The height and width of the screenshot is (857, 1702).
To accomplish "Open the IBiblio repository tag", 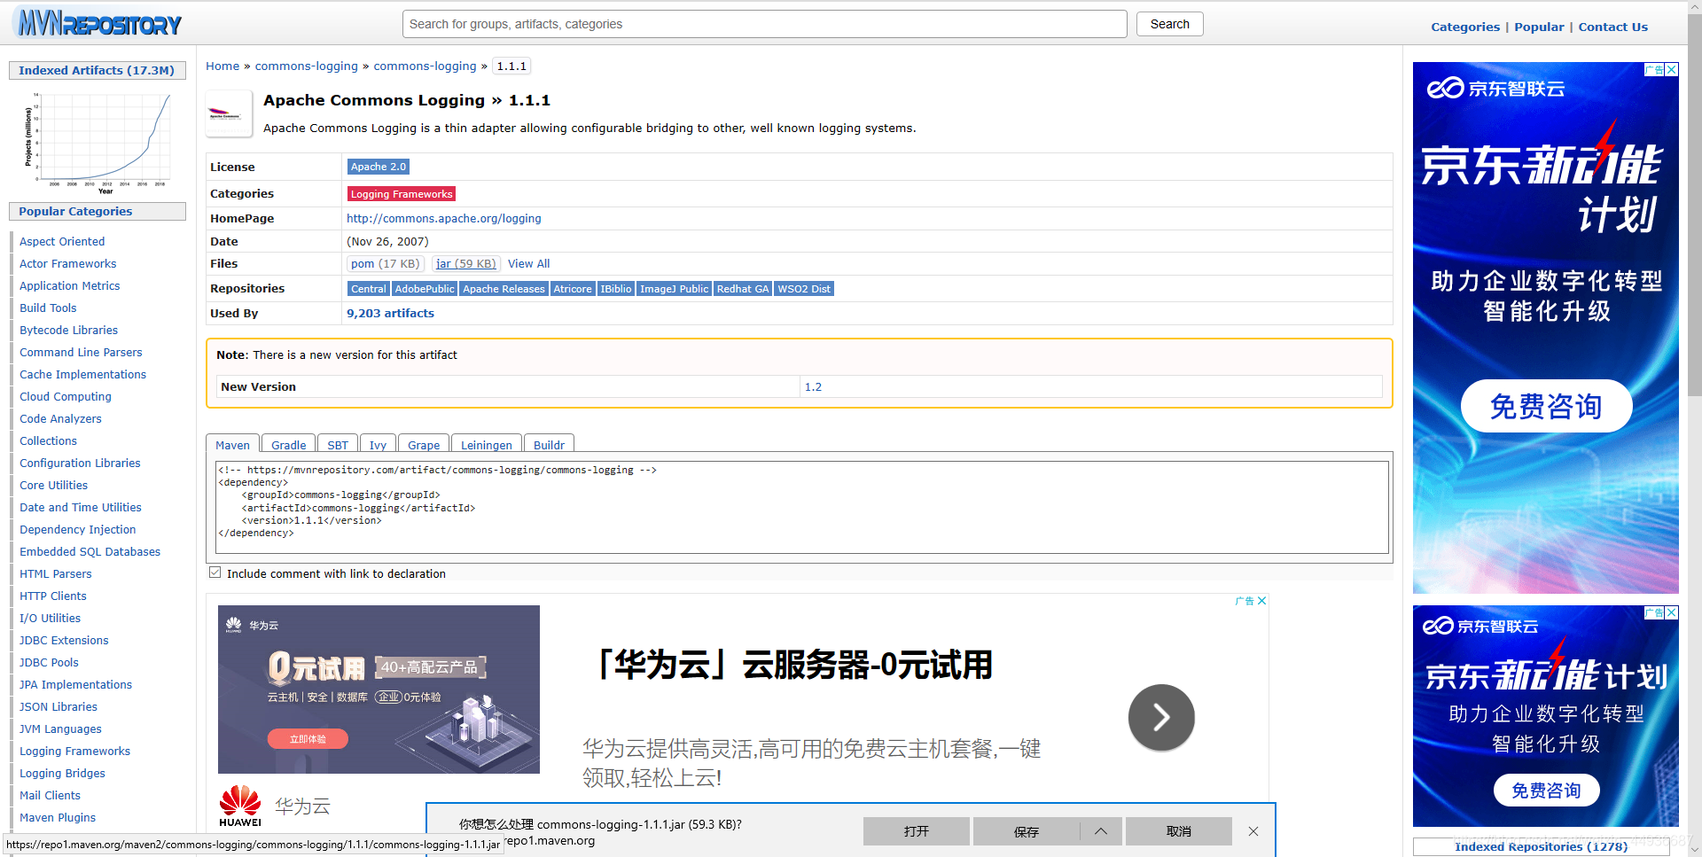I will click(616, 289).
